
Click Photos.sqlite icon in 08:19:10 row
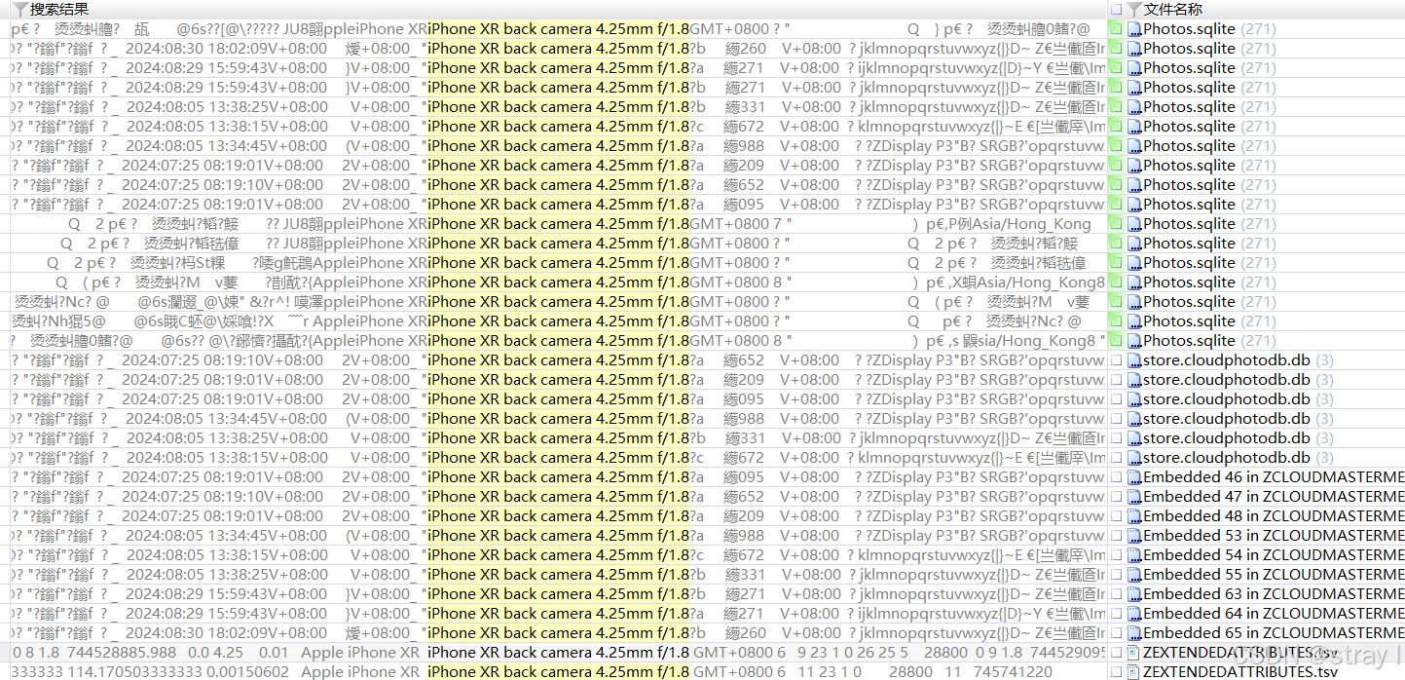tap(1134, 185)
